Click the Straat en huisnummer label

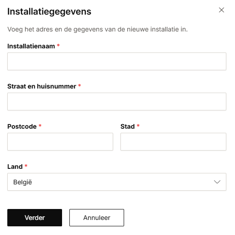click(x=42, y=86)
